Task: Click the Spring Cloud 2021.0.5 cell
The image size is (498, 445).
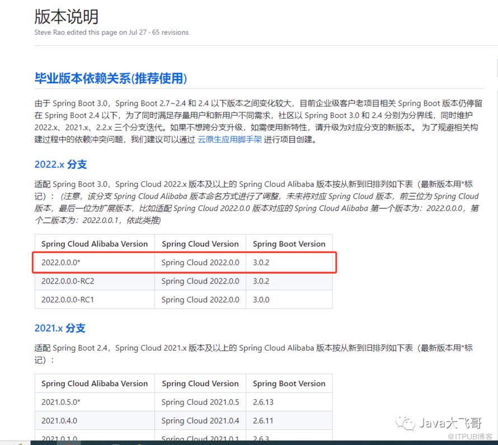Action: pyautogui.click(x=200, y=402)
